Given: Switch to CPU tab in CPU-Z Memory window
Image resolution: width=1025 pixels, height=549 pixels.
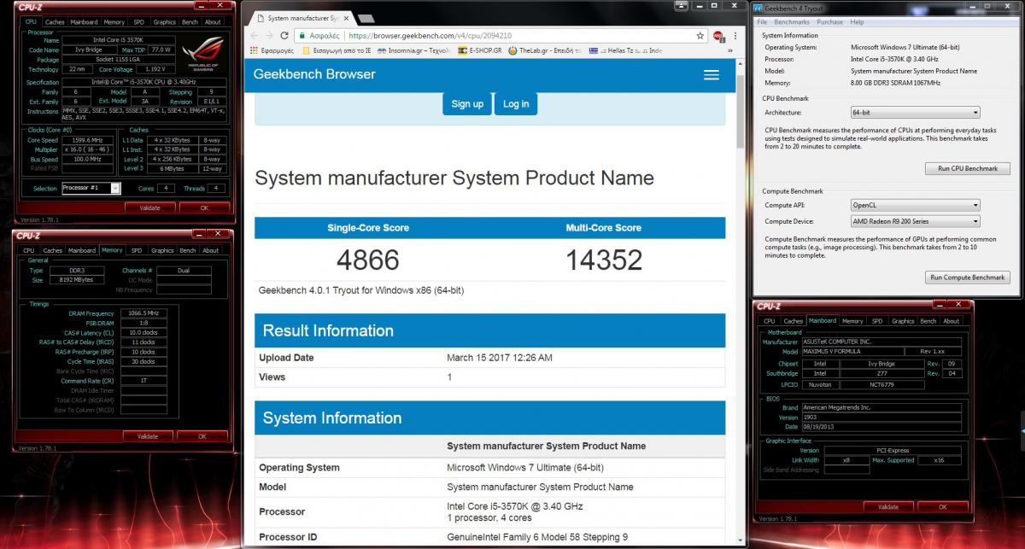Looking at the screenshot, I should click(31, 251).
